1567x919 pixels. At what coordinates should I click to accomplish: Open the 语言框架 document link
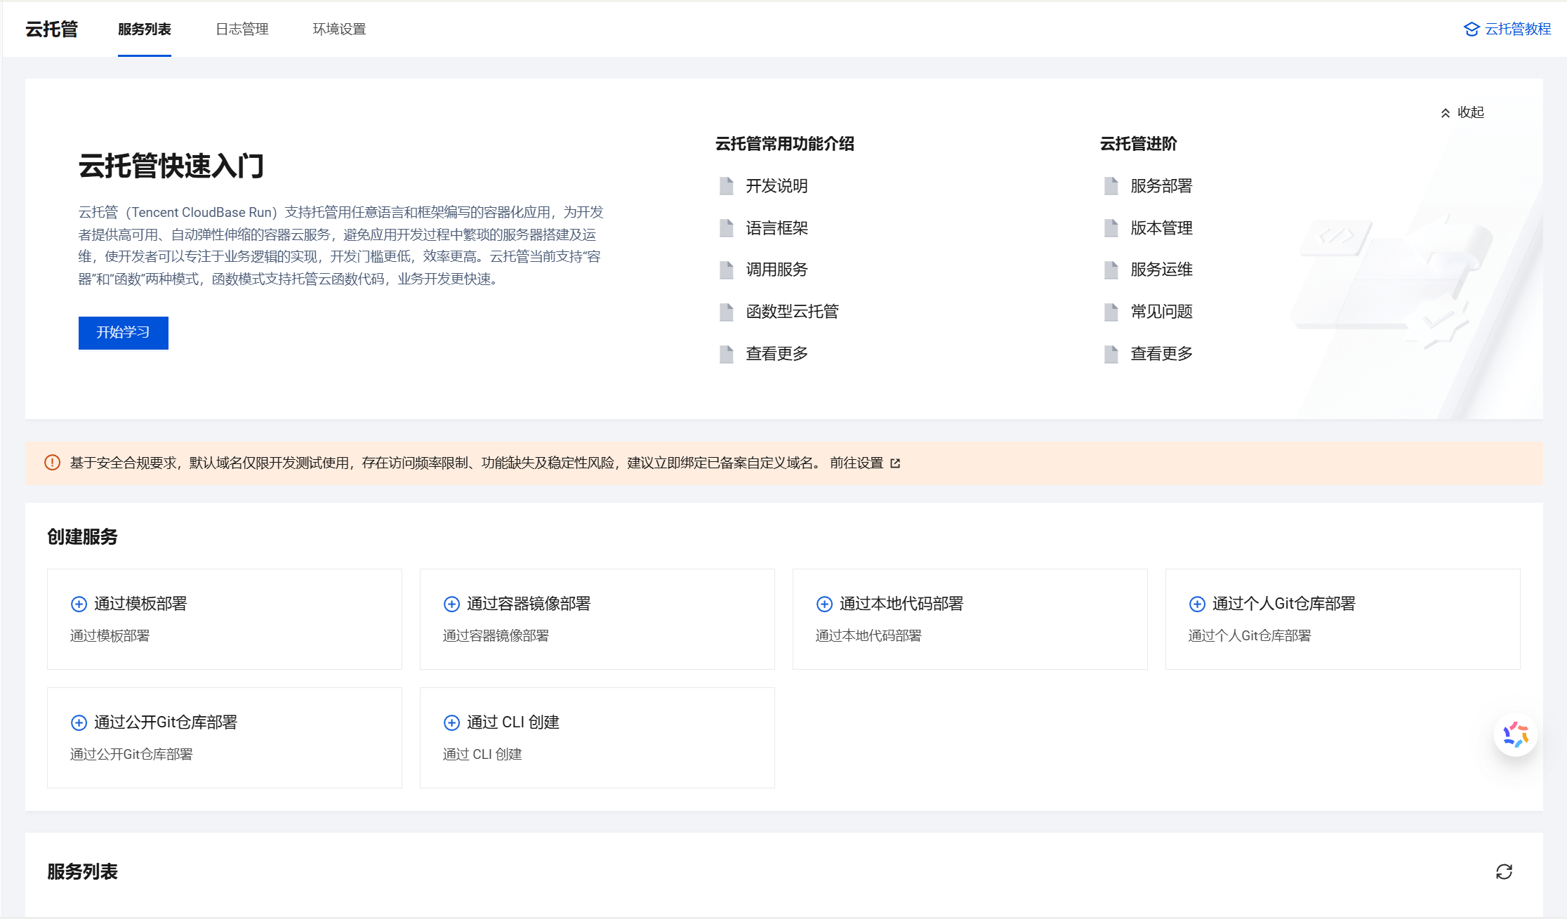point(776,228)
